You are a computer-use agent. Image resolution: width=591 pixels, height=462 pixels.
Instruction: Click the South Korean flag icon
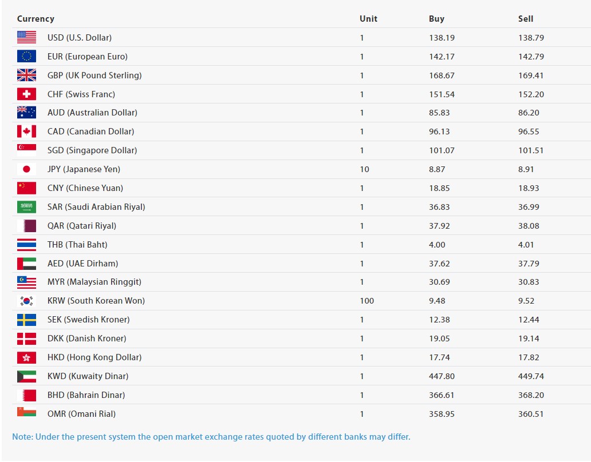pyautogui.click(x=26, y=301)
